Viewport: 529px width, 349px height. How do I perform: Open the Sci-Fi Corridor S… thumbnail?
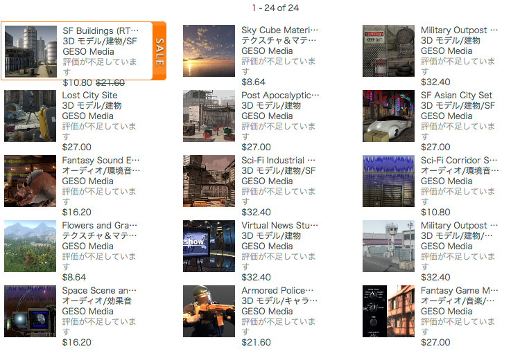click(x=388, y=181)
